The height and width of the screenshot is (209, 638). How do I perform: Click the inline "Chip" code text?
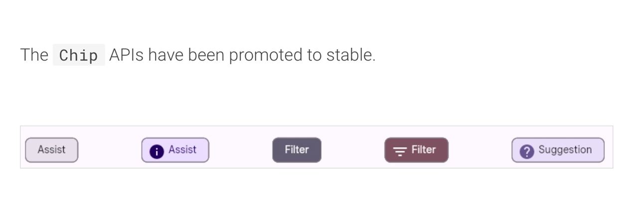(78, 55)
